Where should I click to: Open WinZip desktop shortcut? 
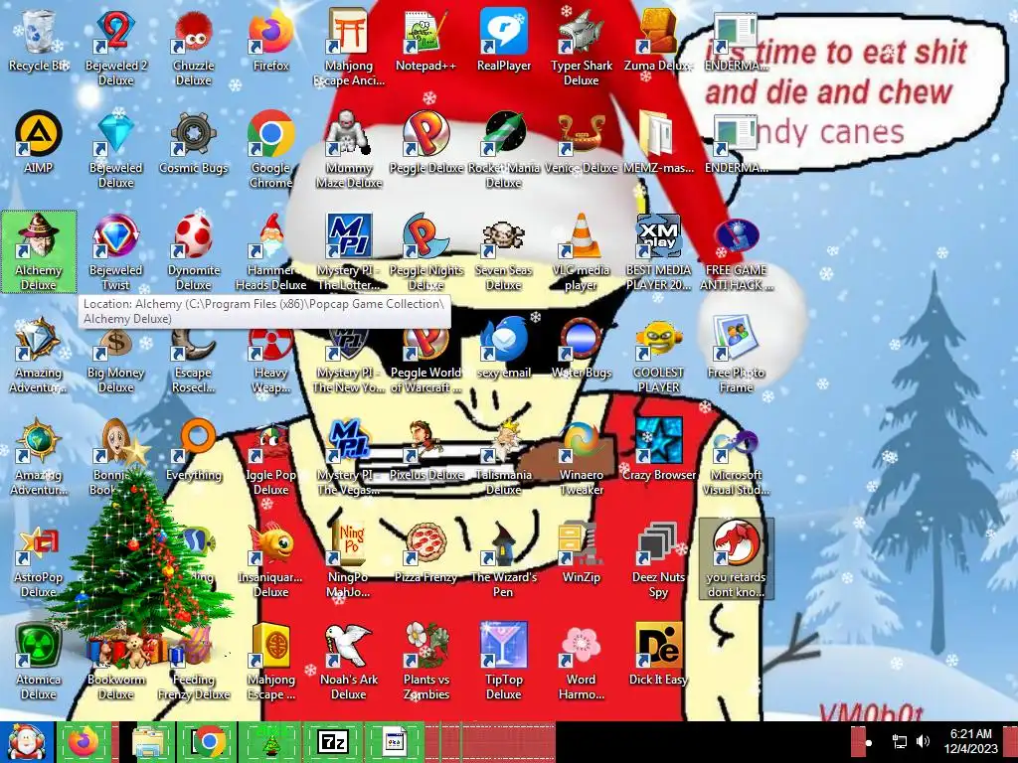581,552
